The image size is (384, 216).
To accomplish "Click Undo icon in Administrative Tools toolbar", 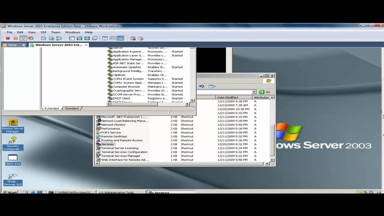I will [202, 86].
